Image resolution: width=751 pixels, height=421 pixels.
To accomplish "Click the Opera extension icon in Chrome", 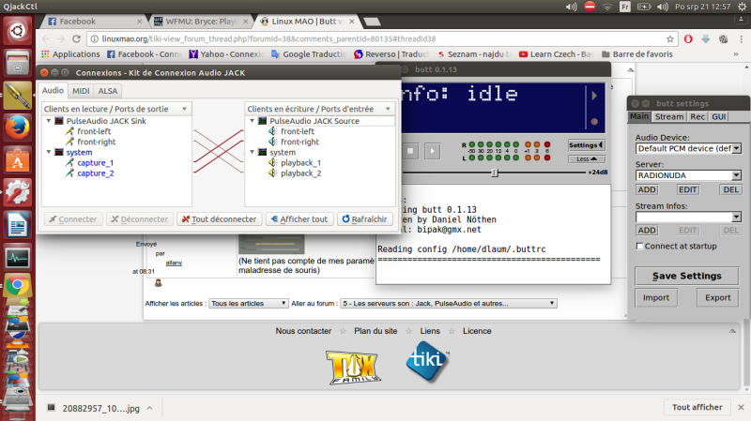I will (688, 38).
